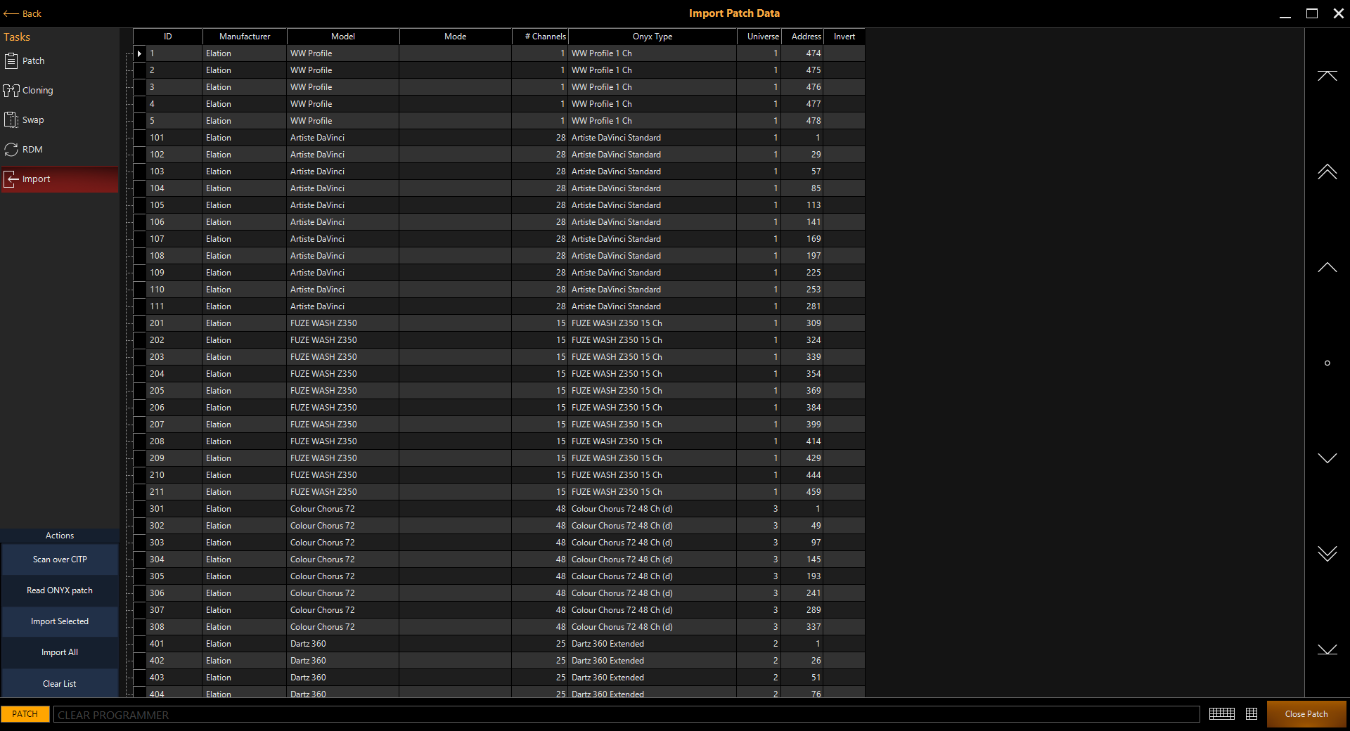Click the Onyx Type column header

point(652,37)
